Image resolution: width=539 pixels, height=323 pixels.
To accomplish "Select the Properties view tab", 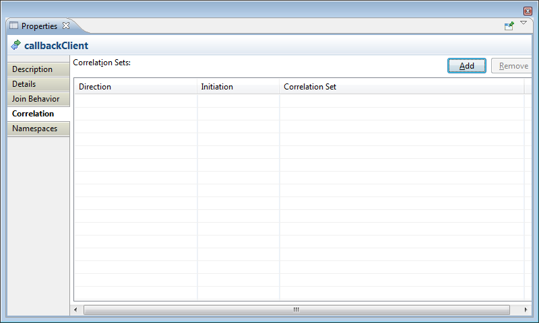I will (39, 26).
